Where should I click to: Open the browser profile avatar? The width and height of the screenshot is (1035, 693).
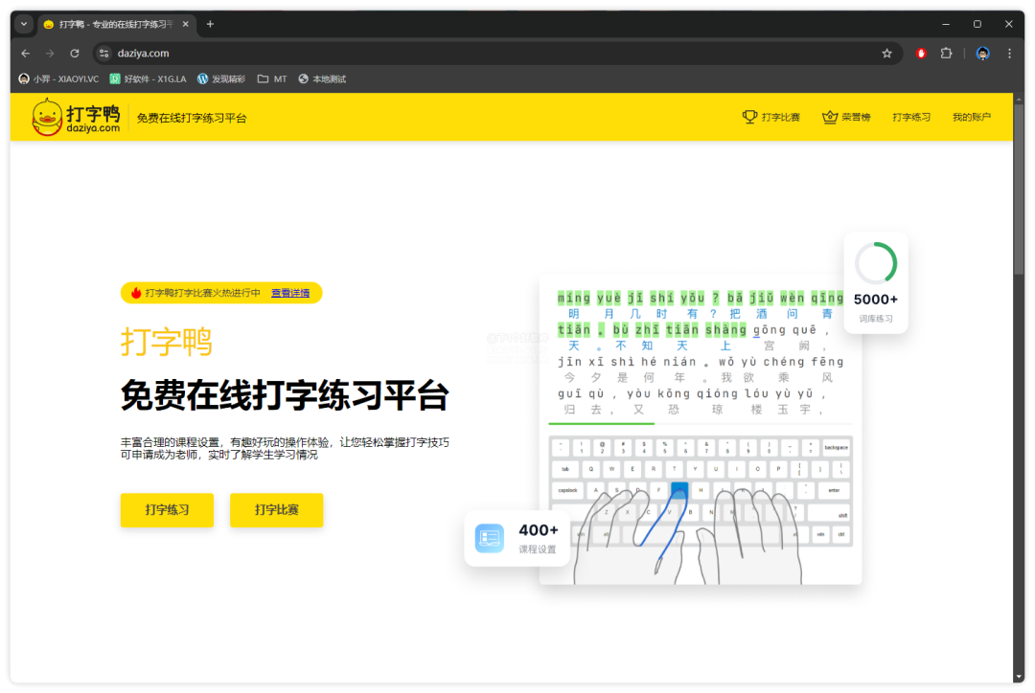pos(982,54)
